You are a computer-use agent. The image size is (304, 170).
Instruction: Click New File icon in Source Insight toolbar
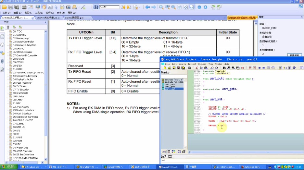tap(165, 68)
